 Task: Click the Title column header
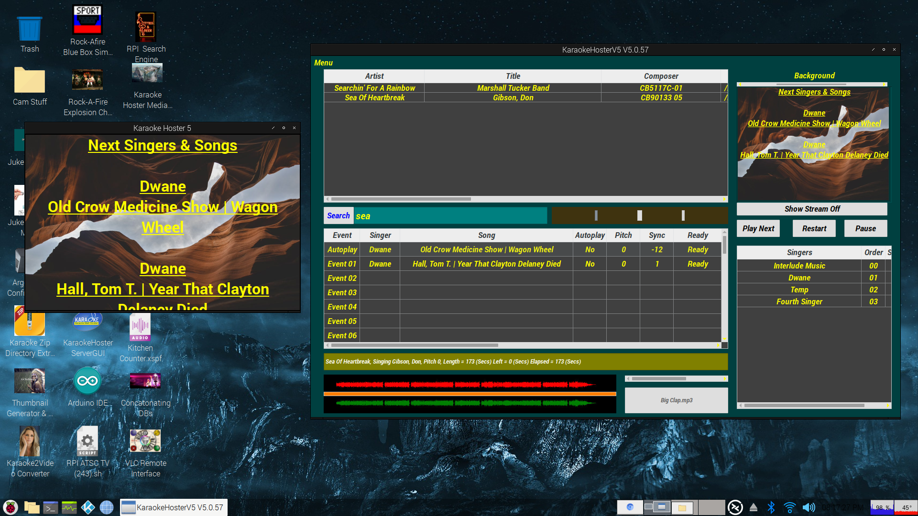pyautogui.click(x=513, y=76)
